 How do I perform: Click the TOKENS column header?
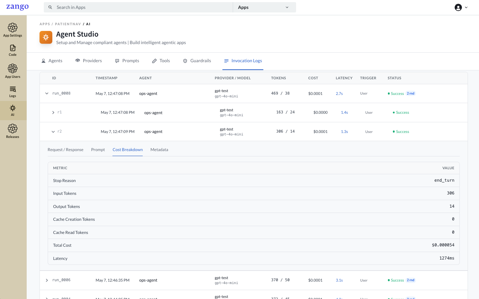coord(278,78)
